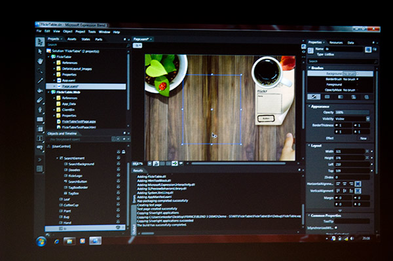Choose the solid color brush icon

click(327, 97)
